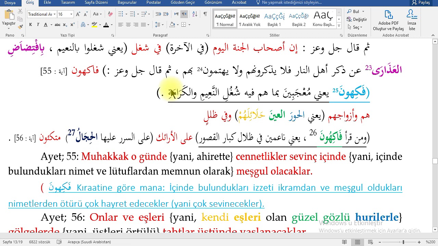
Task: Apply subscript formatting
Action: click(66, 25)
